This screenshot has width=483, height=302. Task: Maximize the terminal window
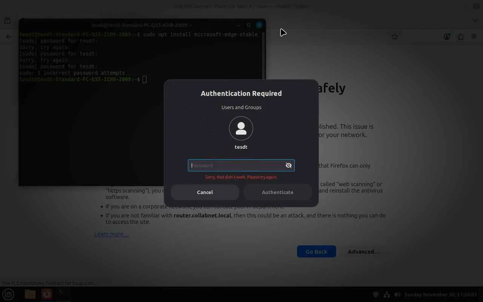click(x=249, y=25)
